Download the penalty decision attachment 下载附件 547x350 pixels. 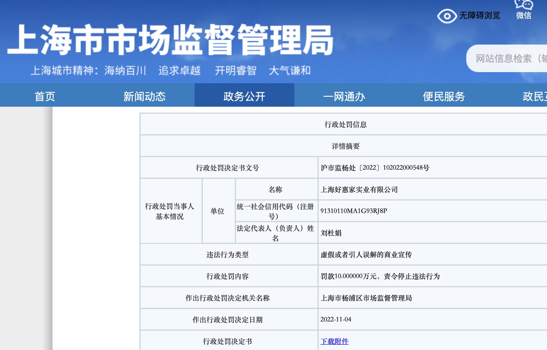coord(334,341)
